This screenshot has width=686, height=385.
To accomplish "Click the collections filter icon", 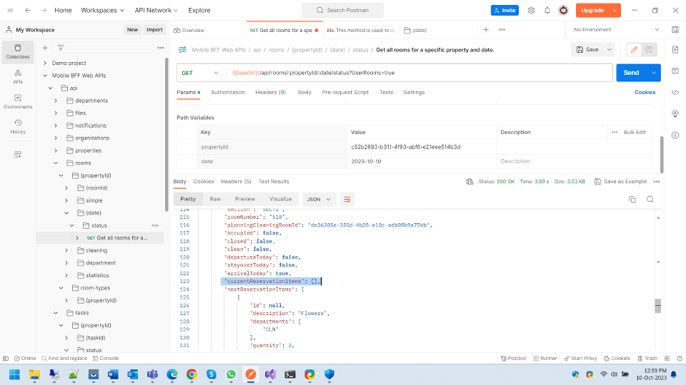I will coord(61,47).
